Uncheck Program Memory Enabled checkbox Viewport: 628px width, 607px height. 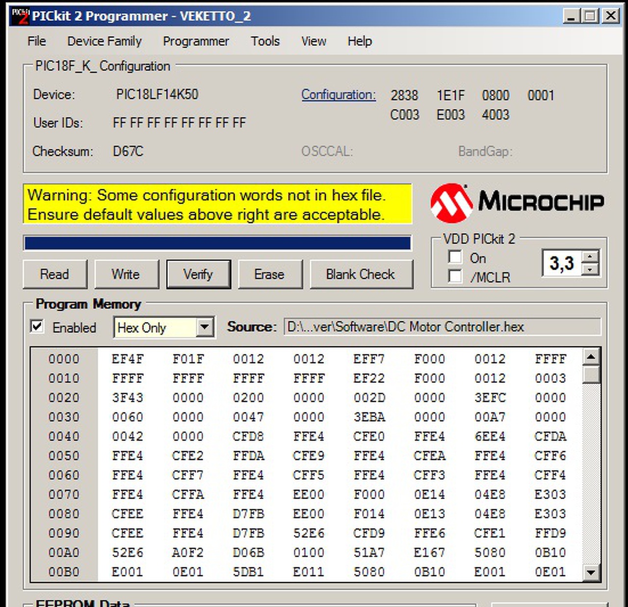(37, 327)
